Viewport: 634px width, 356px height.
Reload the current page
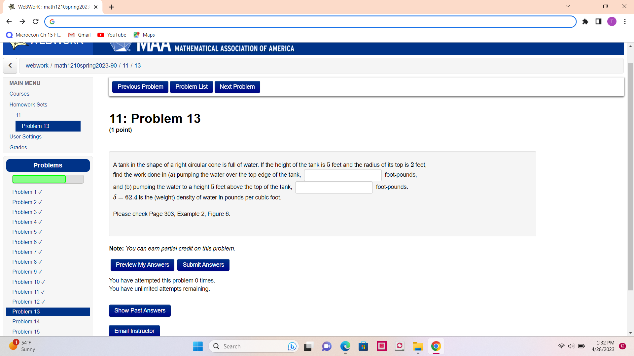35,21
